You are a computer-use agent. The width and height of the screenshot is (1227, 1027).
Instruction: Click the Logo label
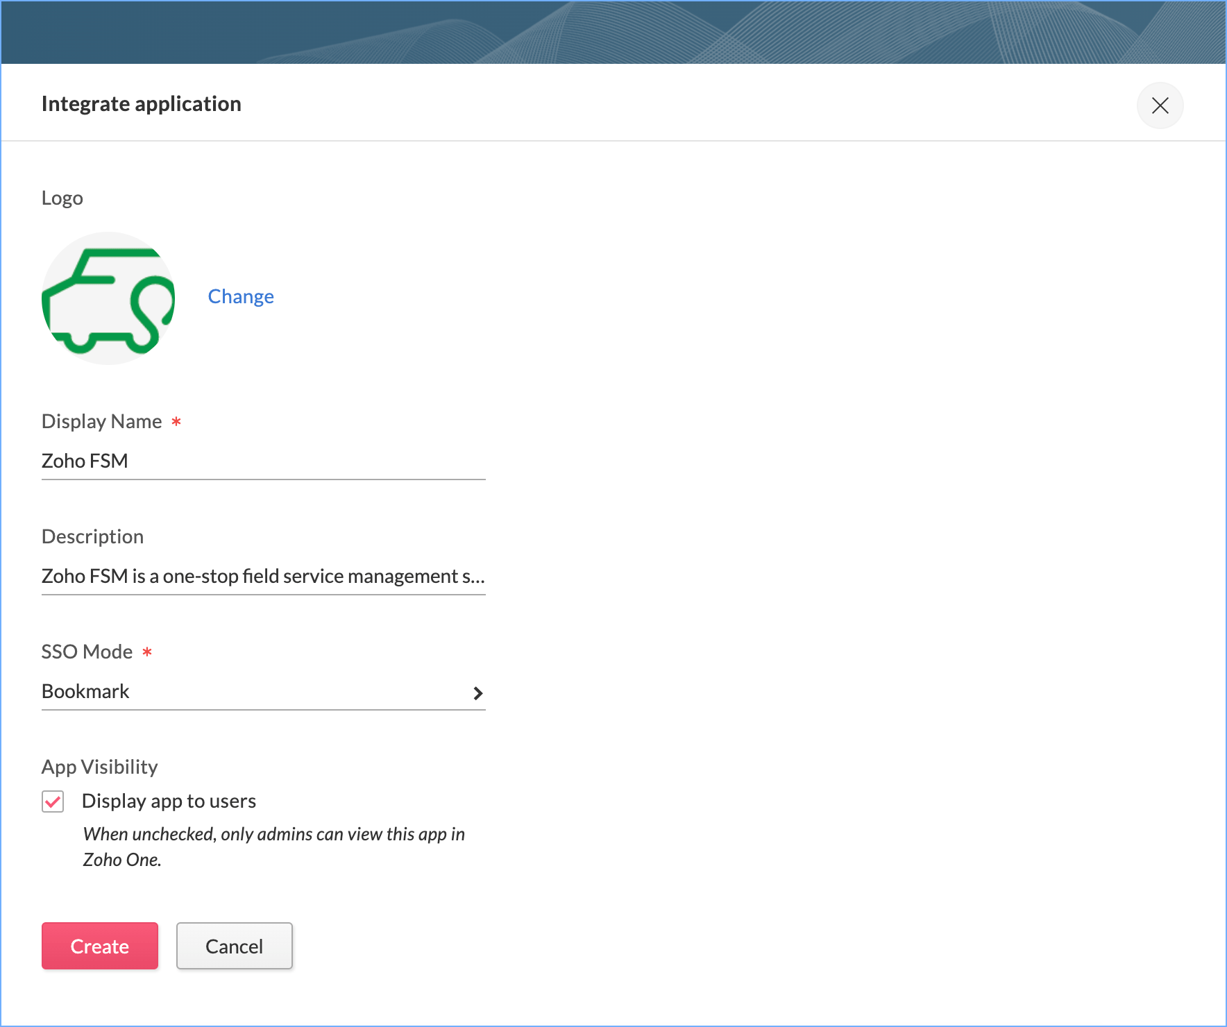[x=62, y=198]
